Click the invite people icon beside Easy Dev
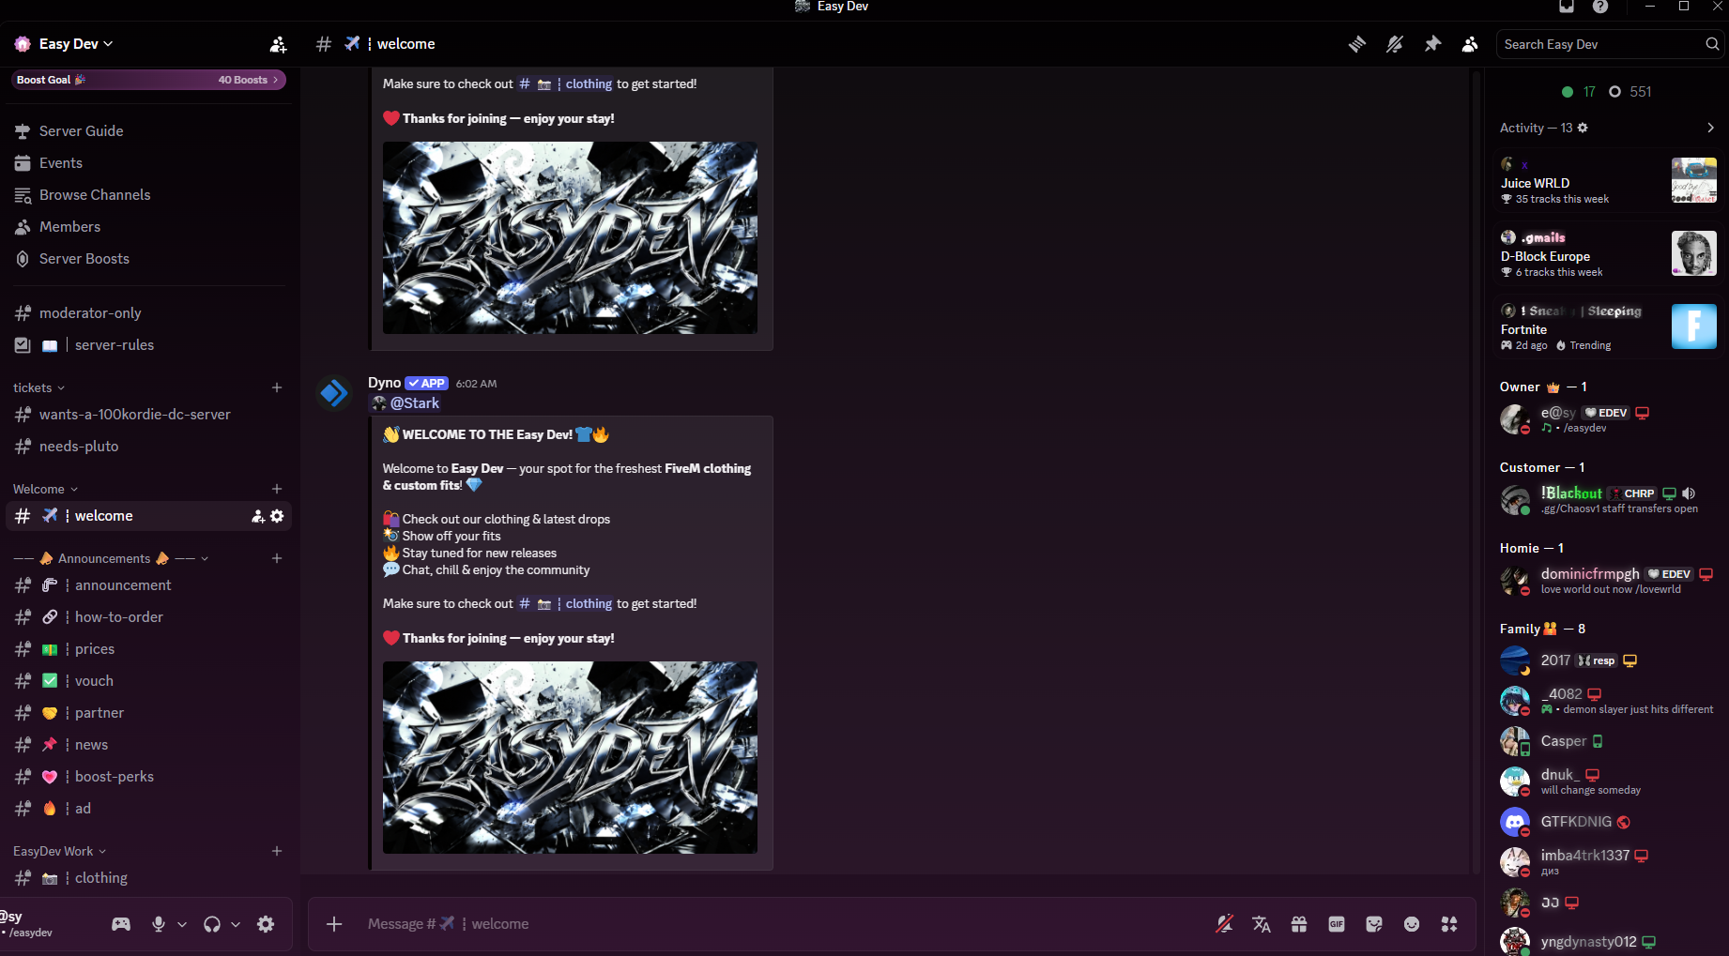 (x=278, y=44)
